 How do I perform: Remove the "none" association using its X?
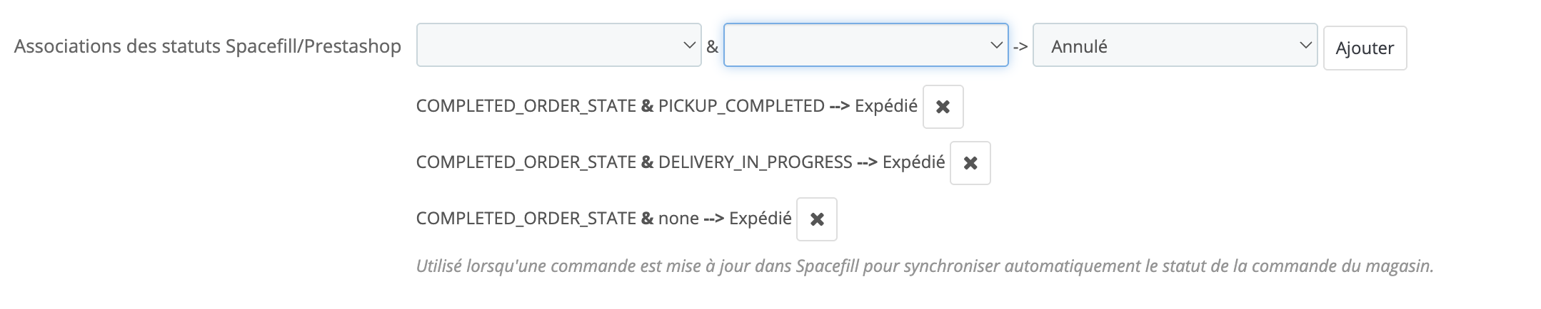tap(817, 219)
